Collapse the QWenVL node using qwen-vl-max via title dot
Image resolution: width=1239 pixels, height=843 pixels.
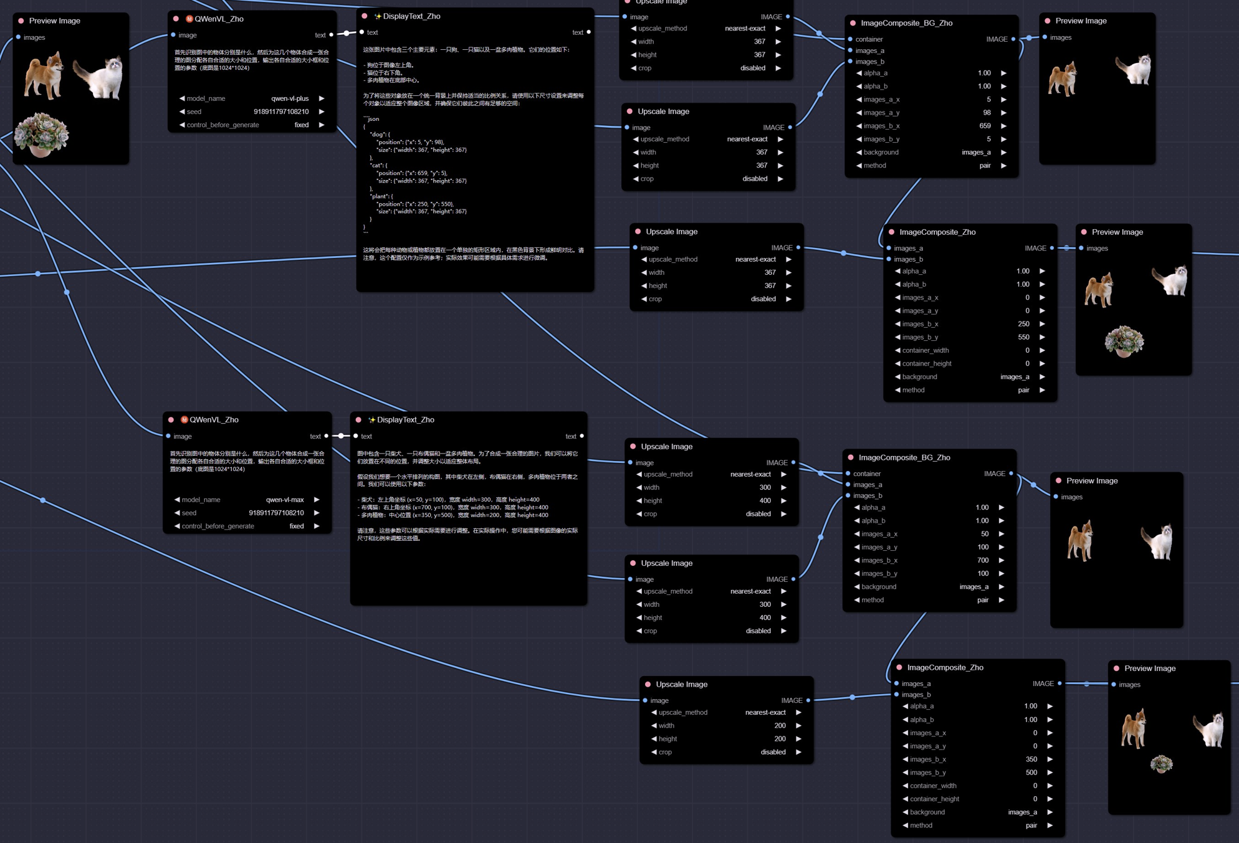(171, 420)
